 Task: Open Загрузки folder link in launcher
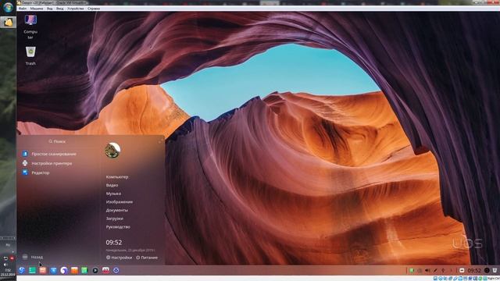click(x=115, y=219)
